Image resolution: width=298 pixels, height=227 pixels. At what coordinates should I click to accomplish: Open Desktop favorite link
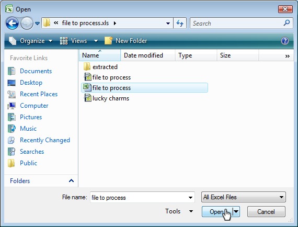tap(31, 83)
